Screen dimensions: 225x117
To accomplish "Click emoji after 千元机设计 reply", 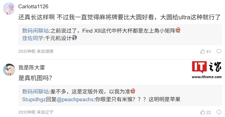I will point(74,38).
